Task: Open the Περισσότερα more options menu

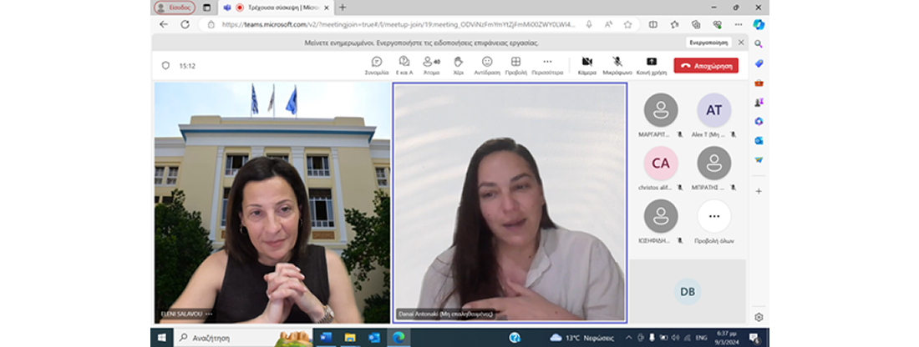Action: pos(547,66)
